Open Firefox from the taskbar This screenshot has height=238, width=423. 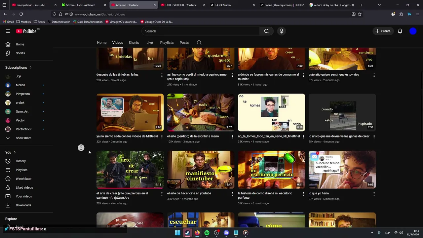coord(197,233)
